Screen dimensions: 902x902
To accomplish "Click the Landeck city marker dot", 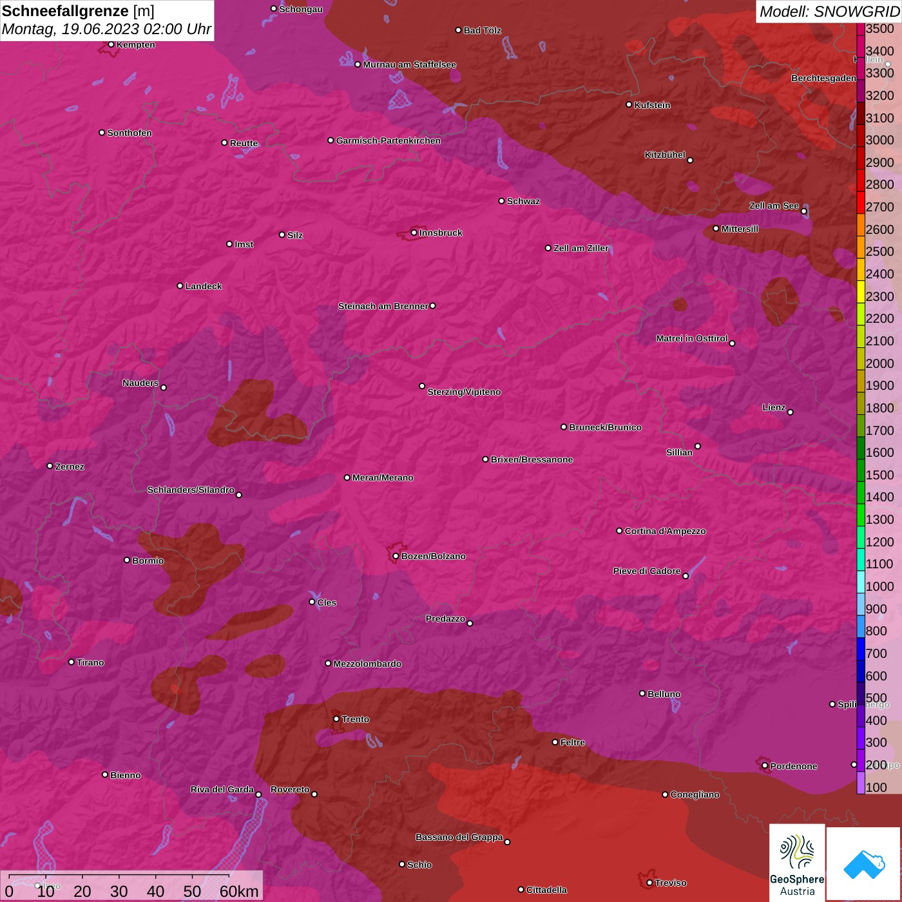I will pyautogui.click(x=180, y=285).
